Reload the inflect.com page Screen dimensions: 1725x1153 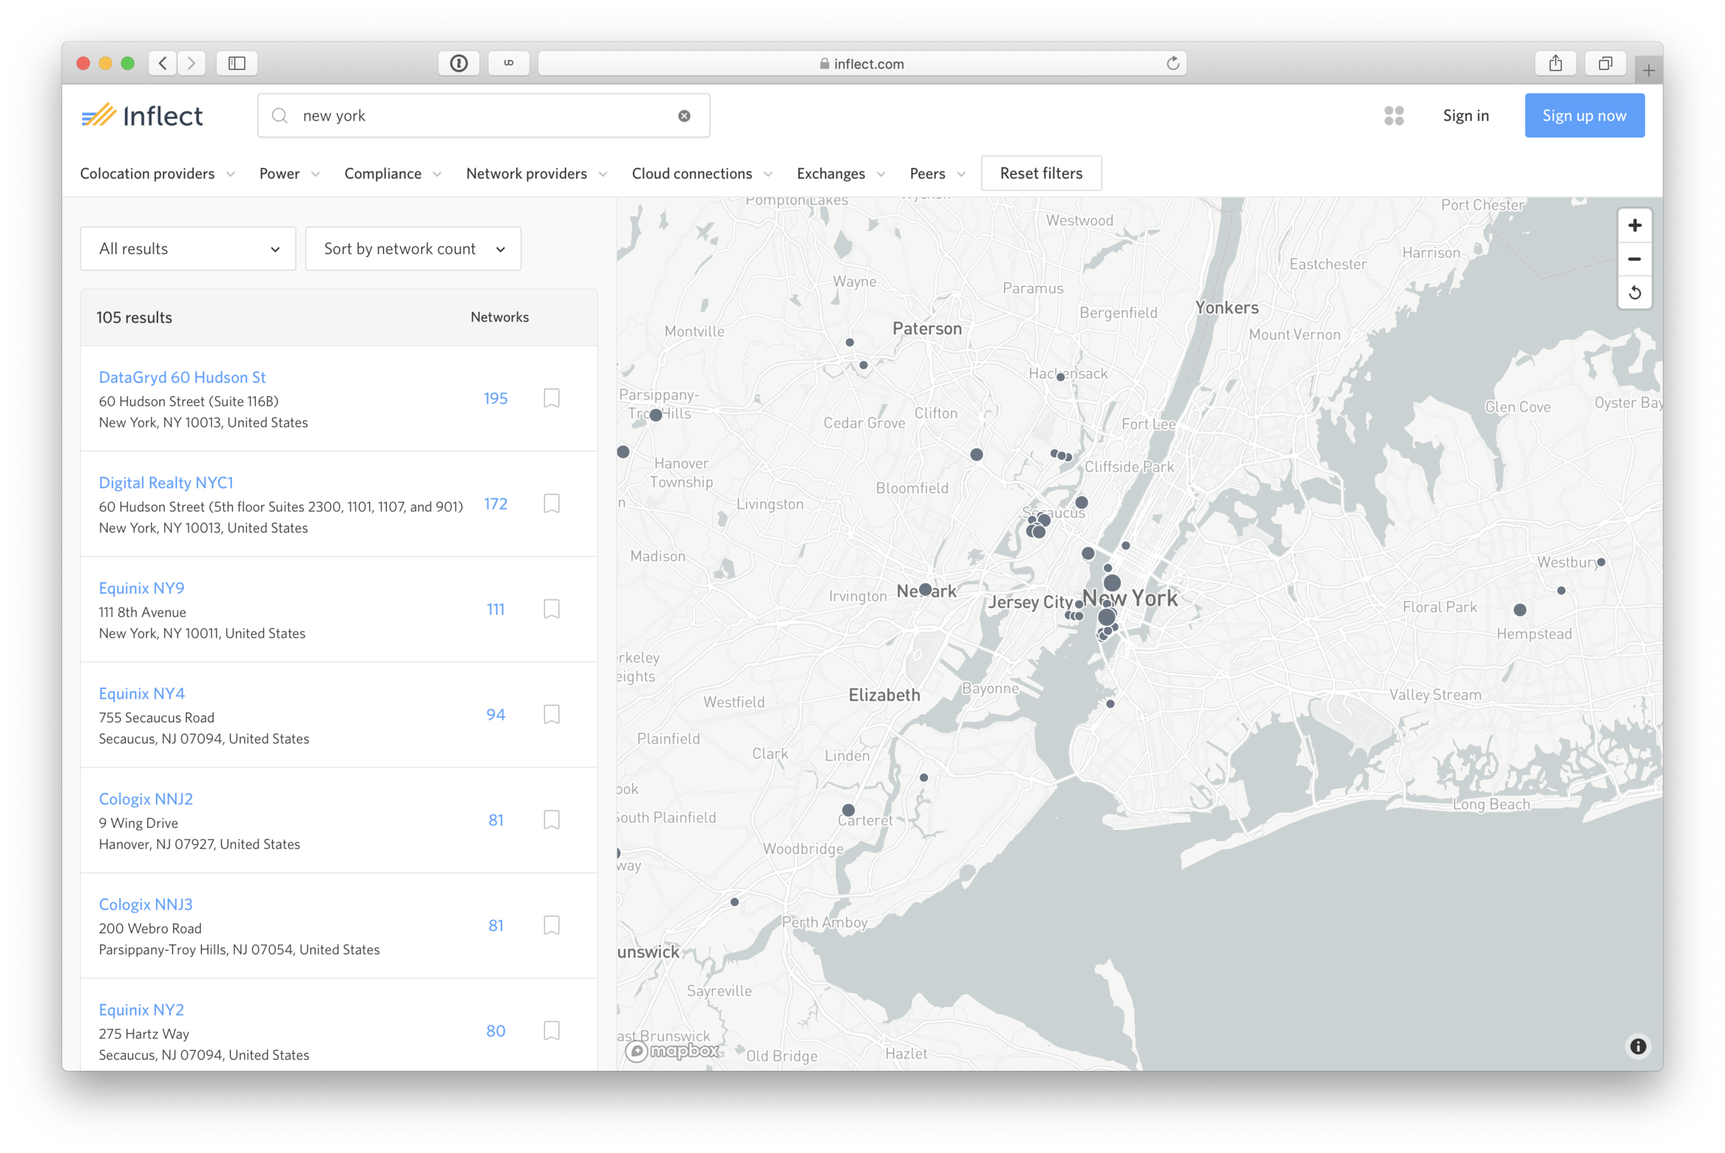[x=1172, y=63]
